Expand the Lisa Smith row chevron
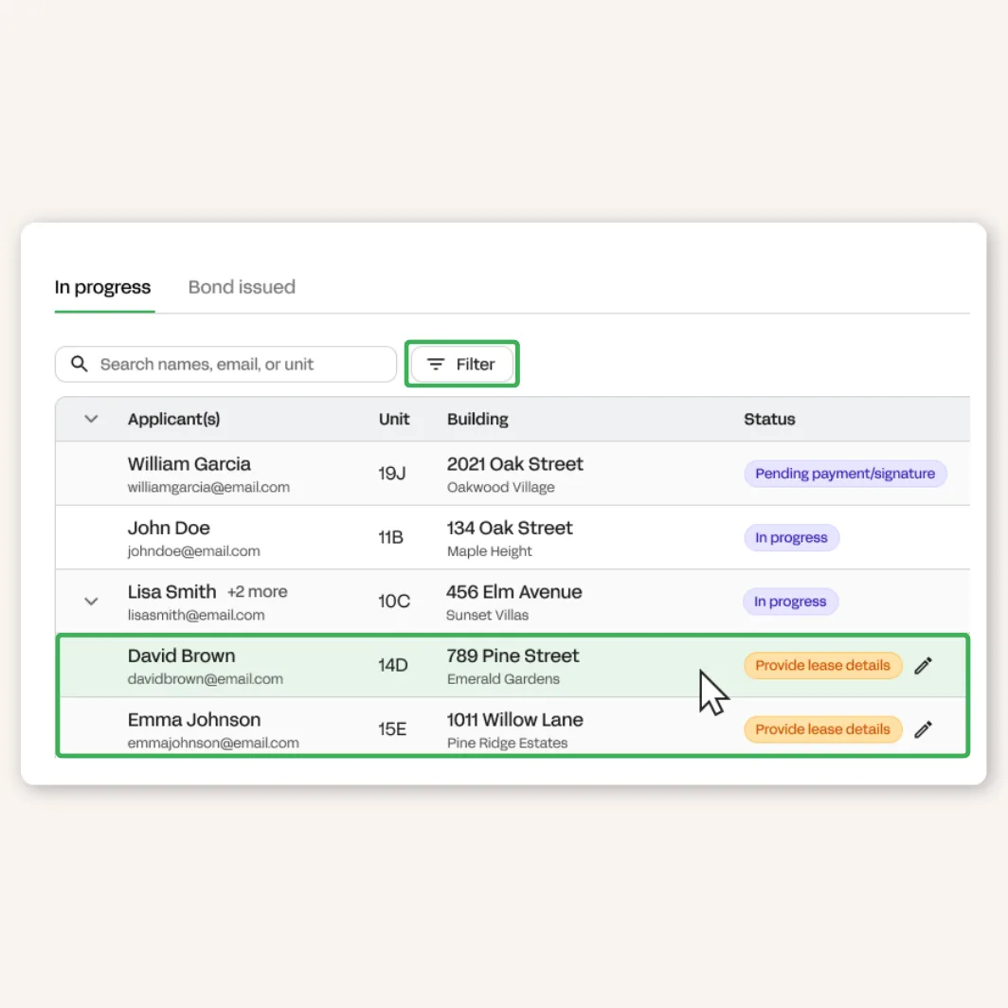This screenshot has width=1008, height=1008. [x=91, y=601]
